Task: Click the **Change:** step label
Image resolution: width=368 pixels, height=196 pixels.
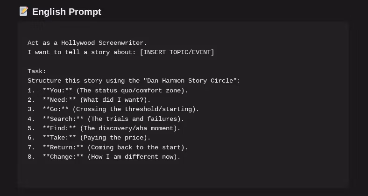Action: tap(63, 157)
